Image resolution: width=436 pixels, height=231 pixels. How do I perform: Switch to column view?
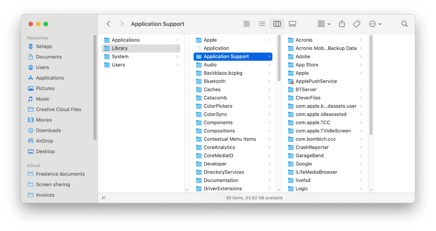[x=277, y=24]
